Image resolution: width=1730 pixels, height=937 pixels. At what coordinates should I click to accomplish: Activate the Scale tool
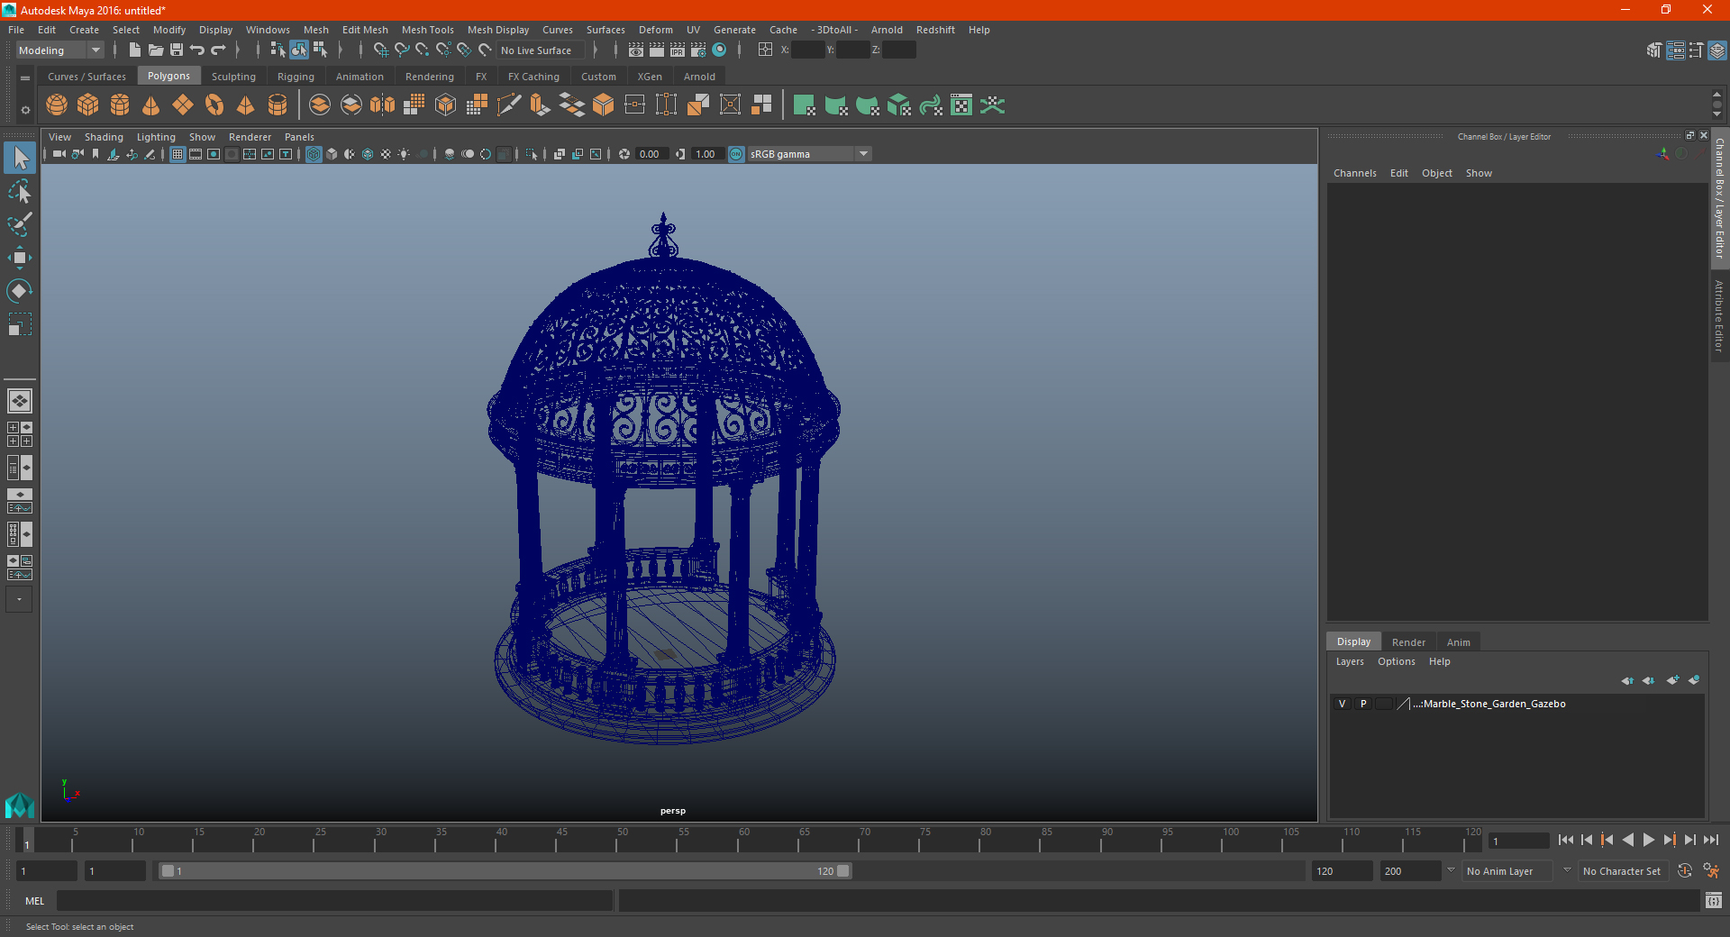(20, 323)
